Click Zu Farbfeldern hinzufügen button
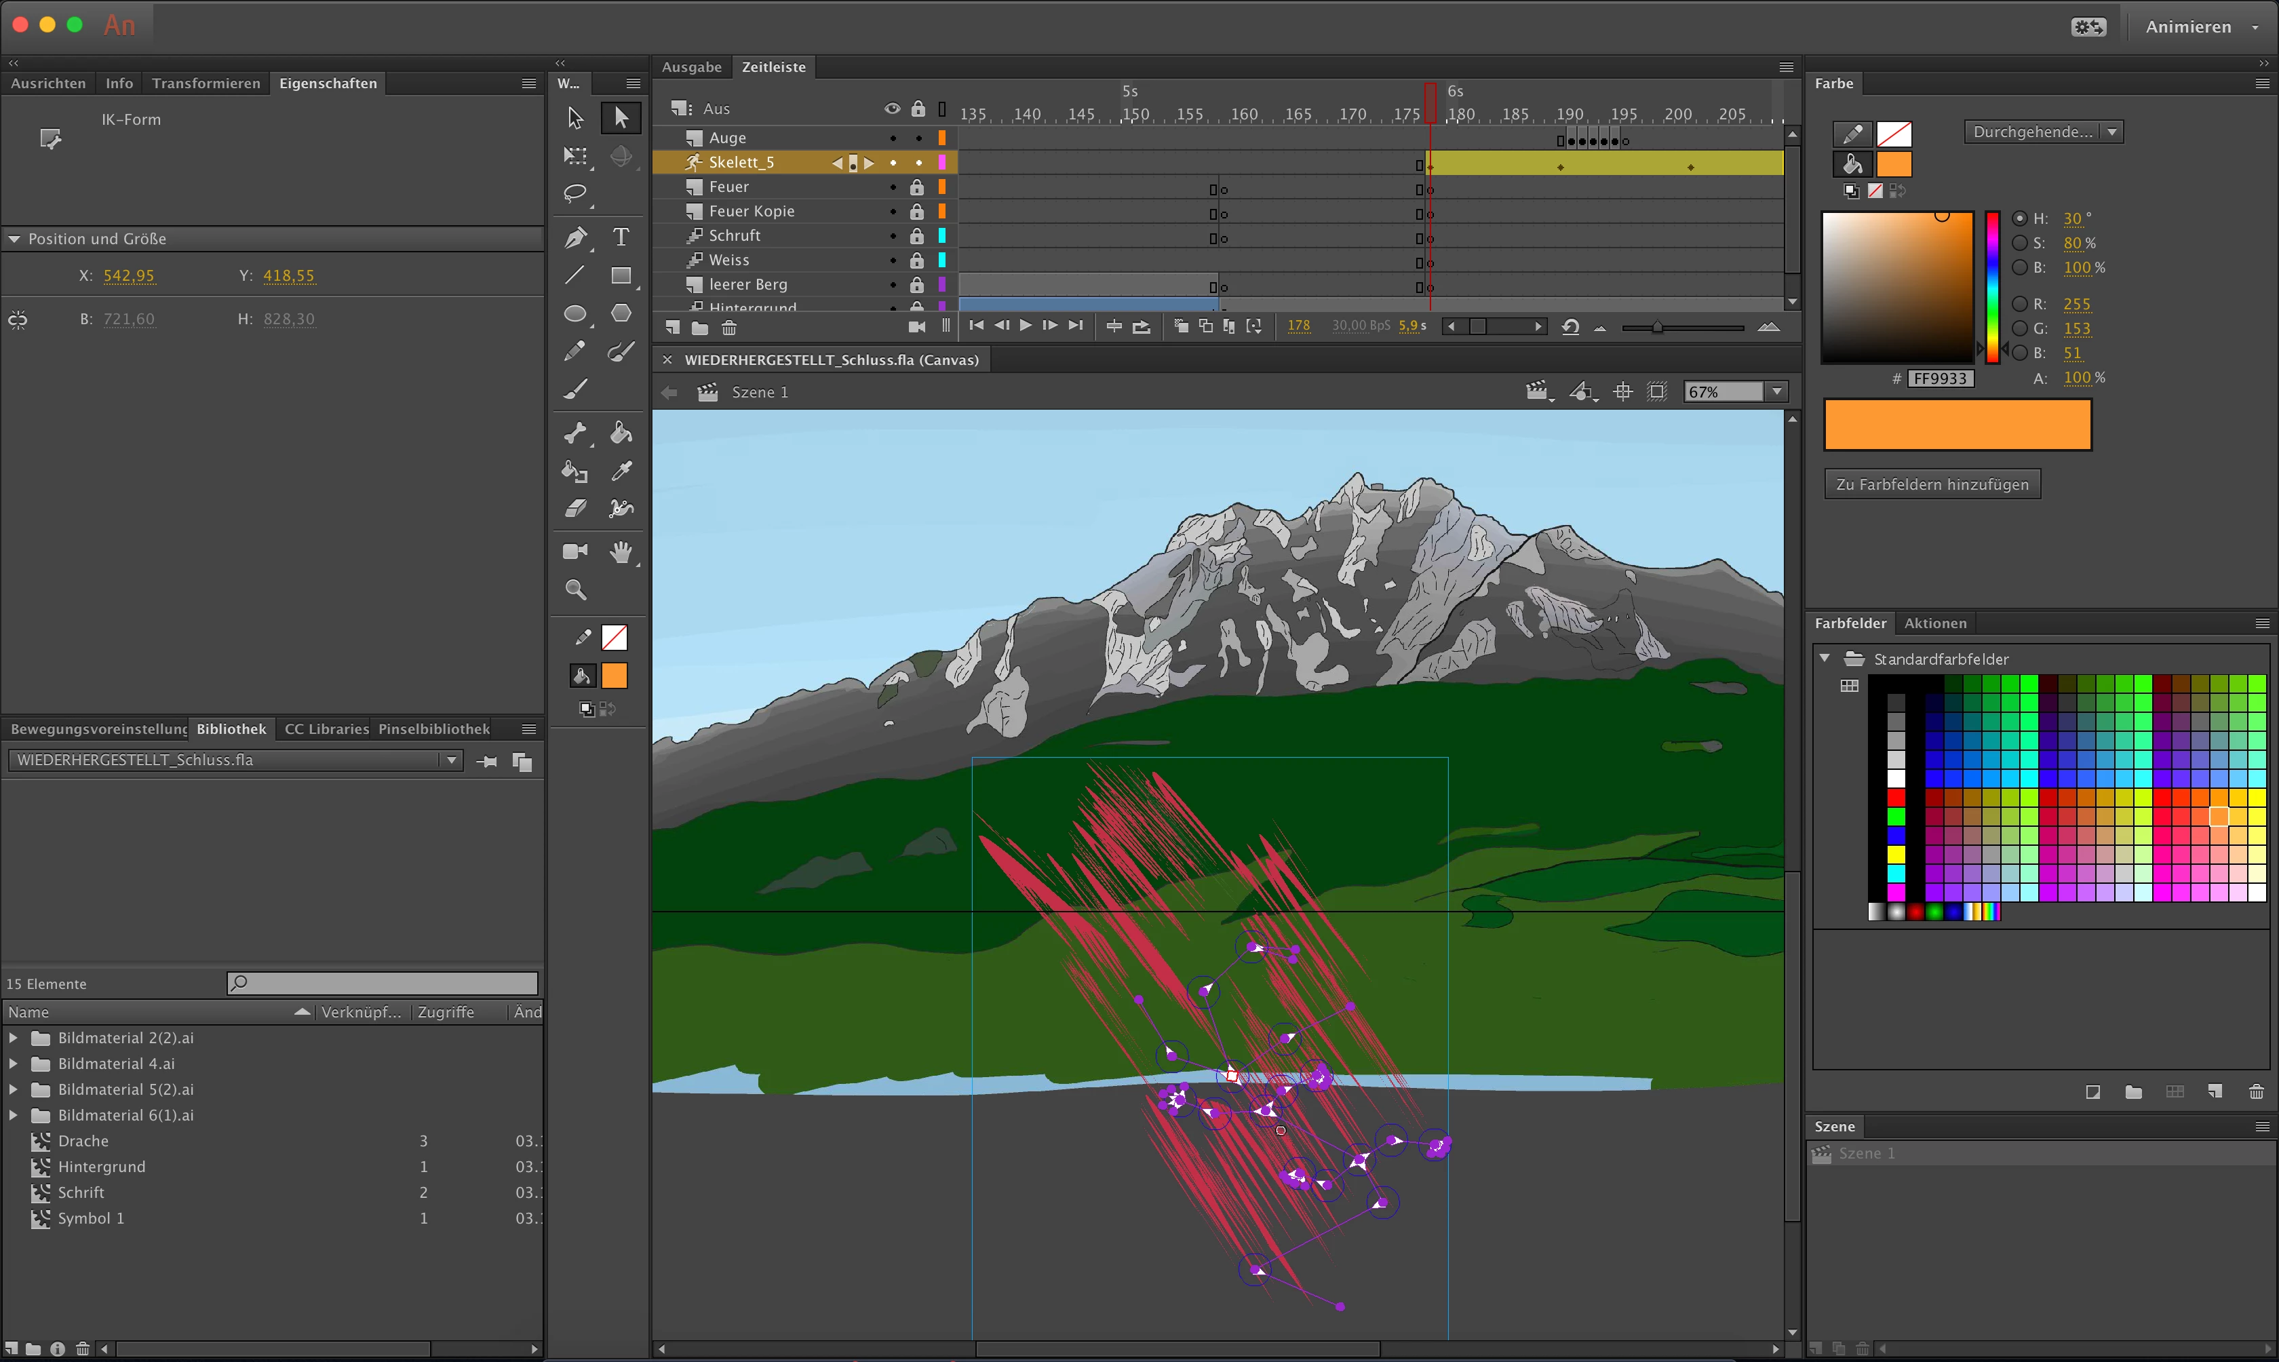 [x=1932, y=484]
